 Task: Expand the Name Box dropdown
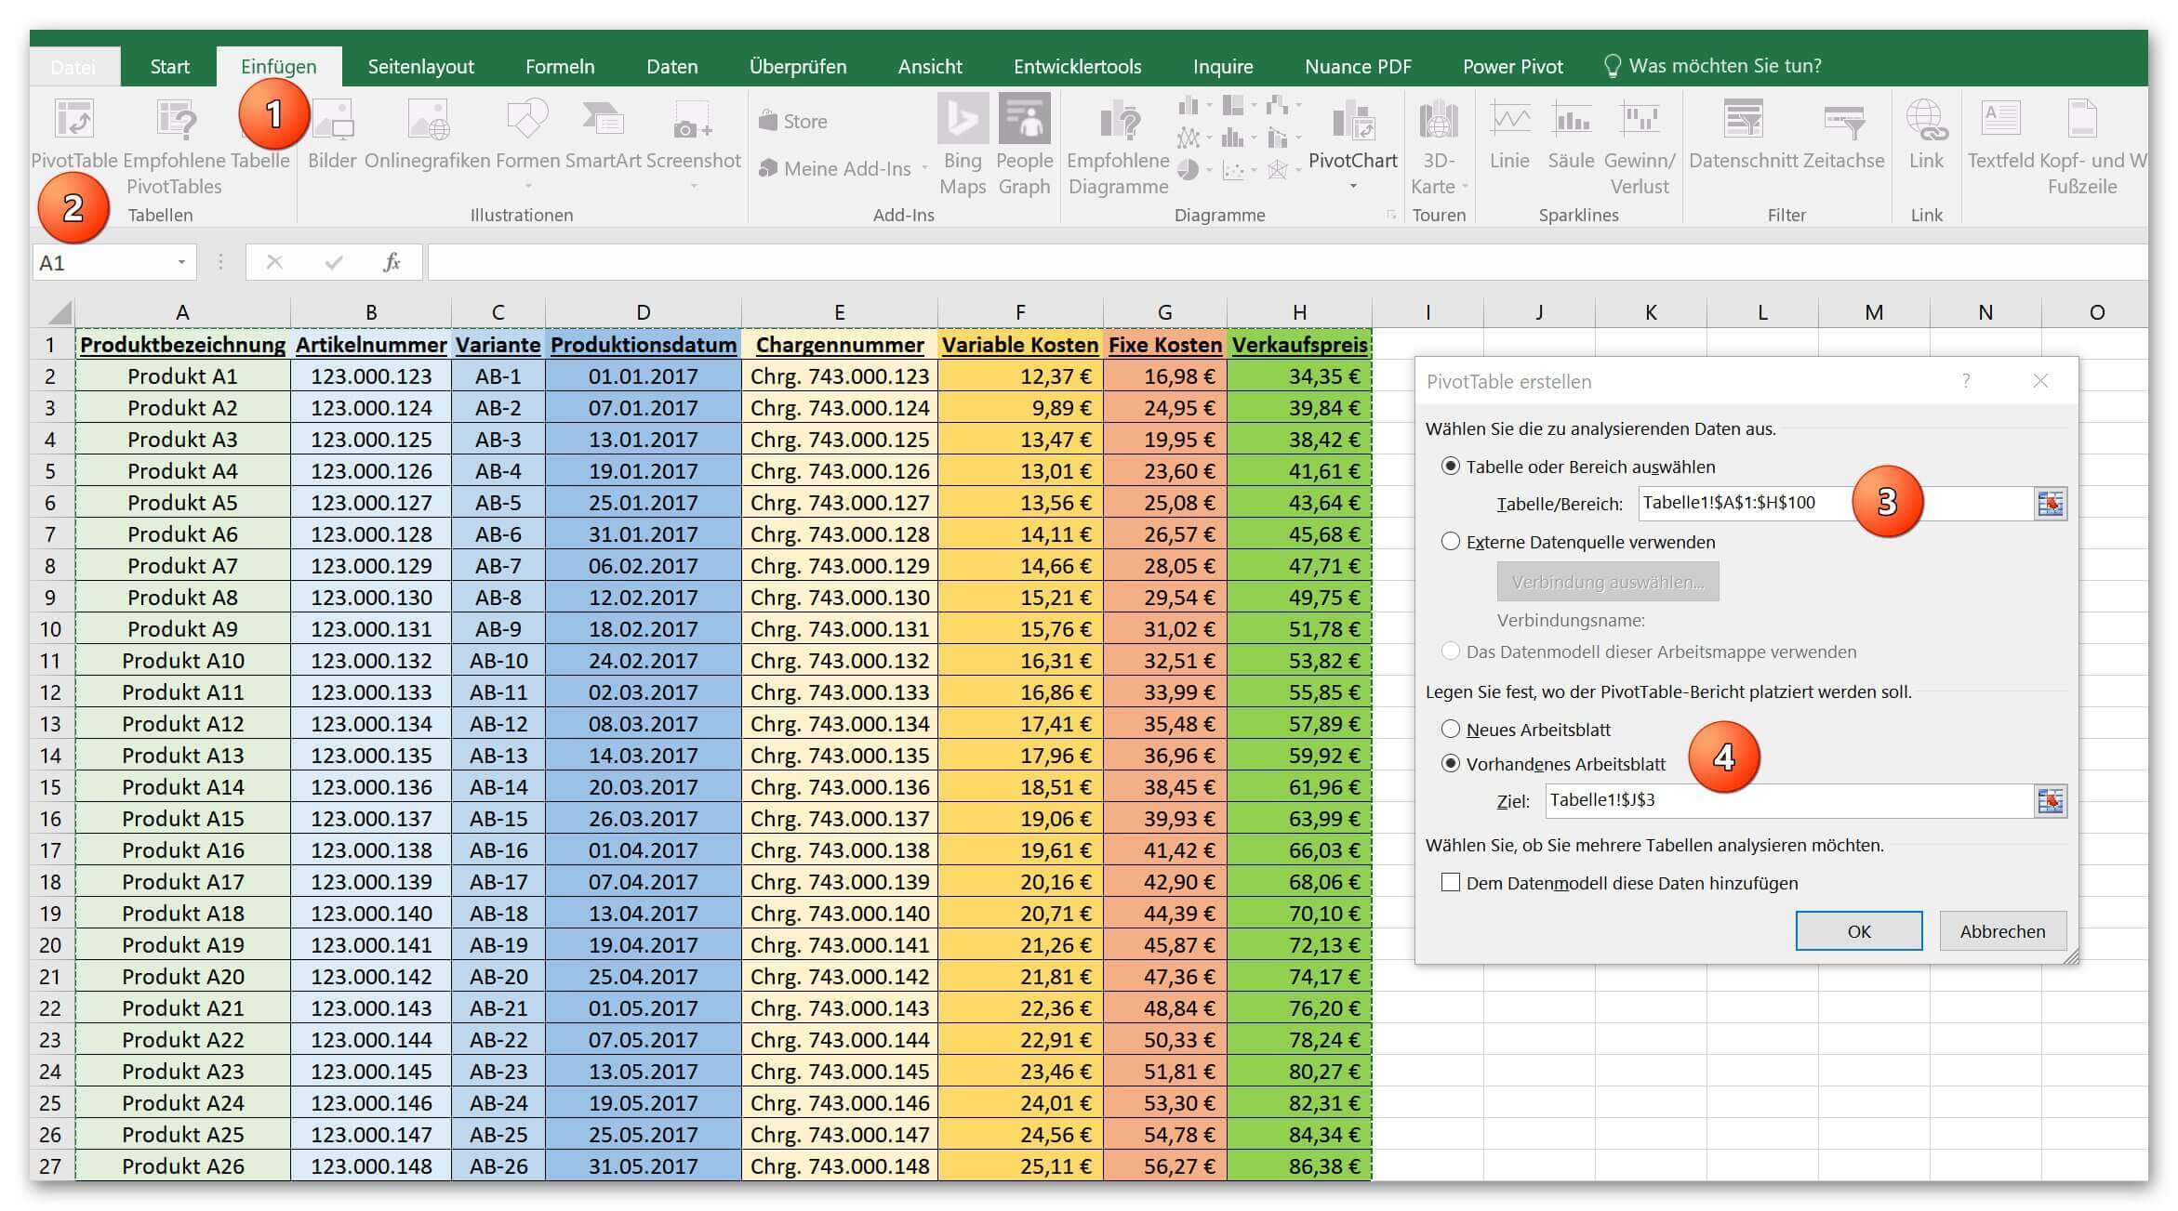point(181,263)
